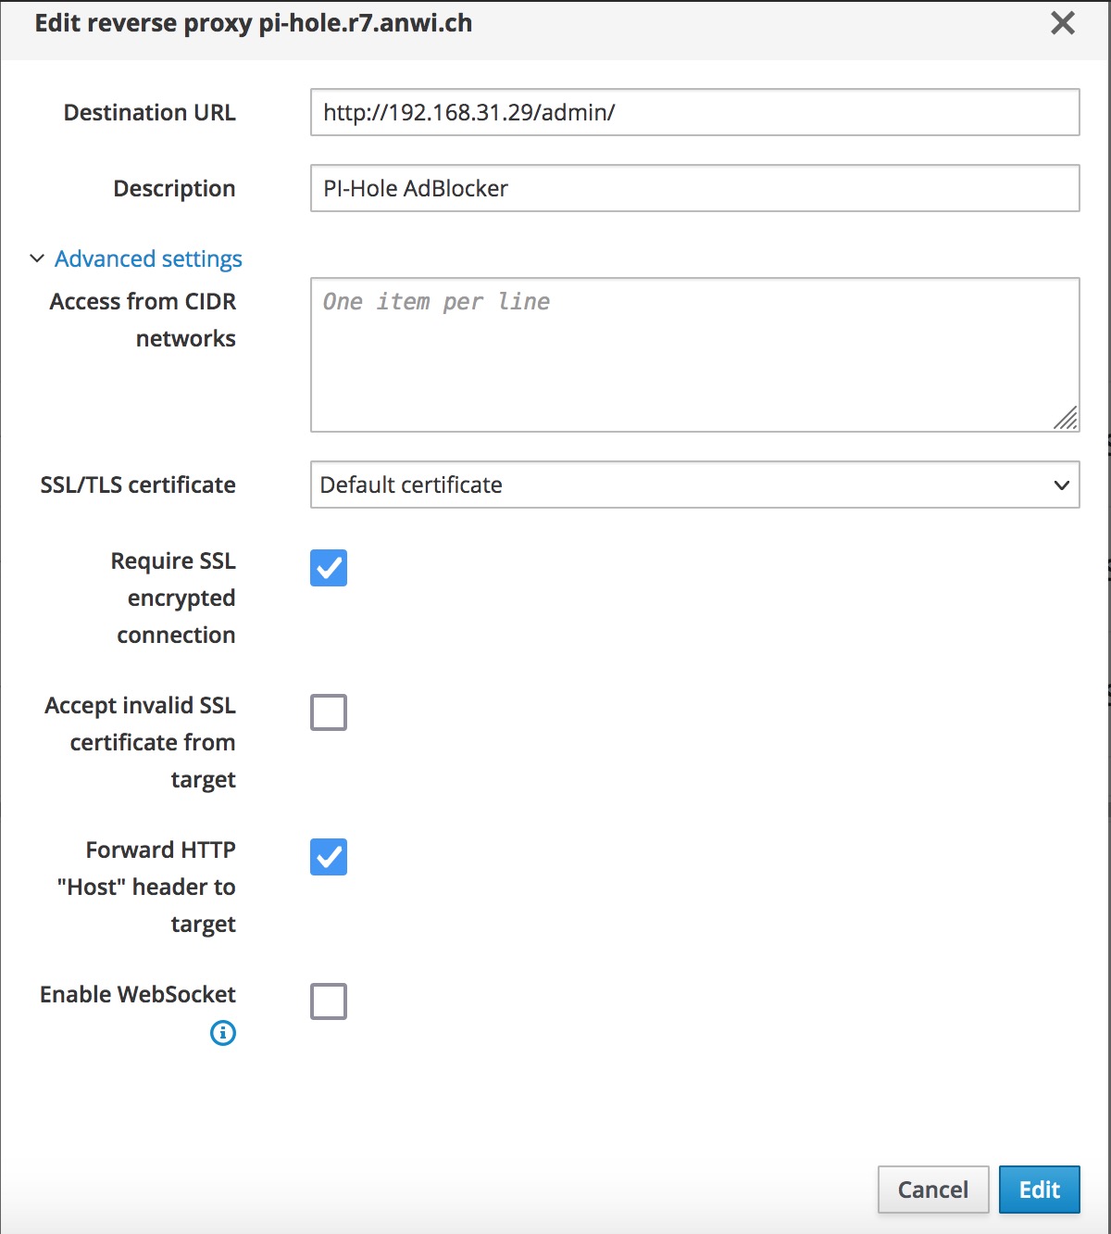Click the Description input field
1111x1234 pixels.
(x=694, y=188)
